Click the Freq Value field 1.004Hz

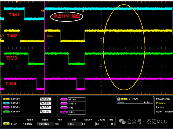tap(30, 124)
